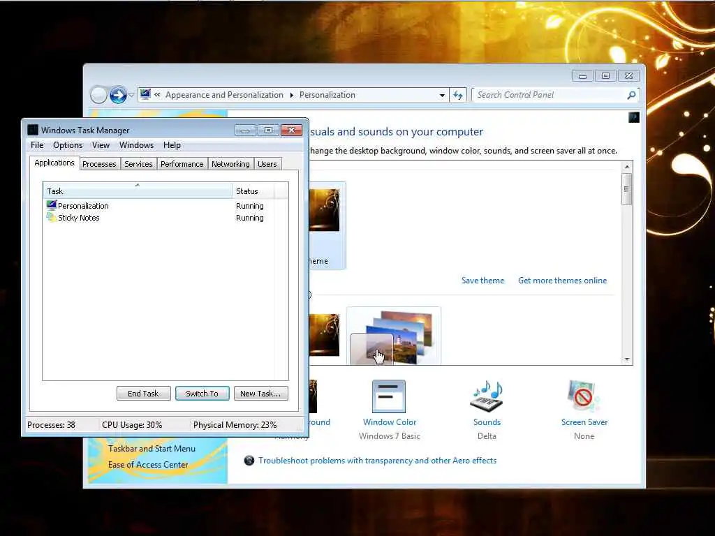The image size is (715, 536).
Task: Maximize the Windows Task Manager window
Action: [268, 131]
